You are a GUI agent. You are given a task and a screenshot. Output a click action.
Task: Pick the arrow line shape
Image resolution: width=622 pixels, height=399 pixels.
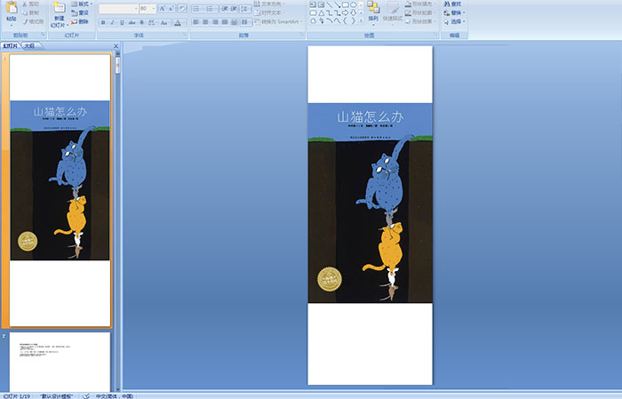click(x=337, y=4)
